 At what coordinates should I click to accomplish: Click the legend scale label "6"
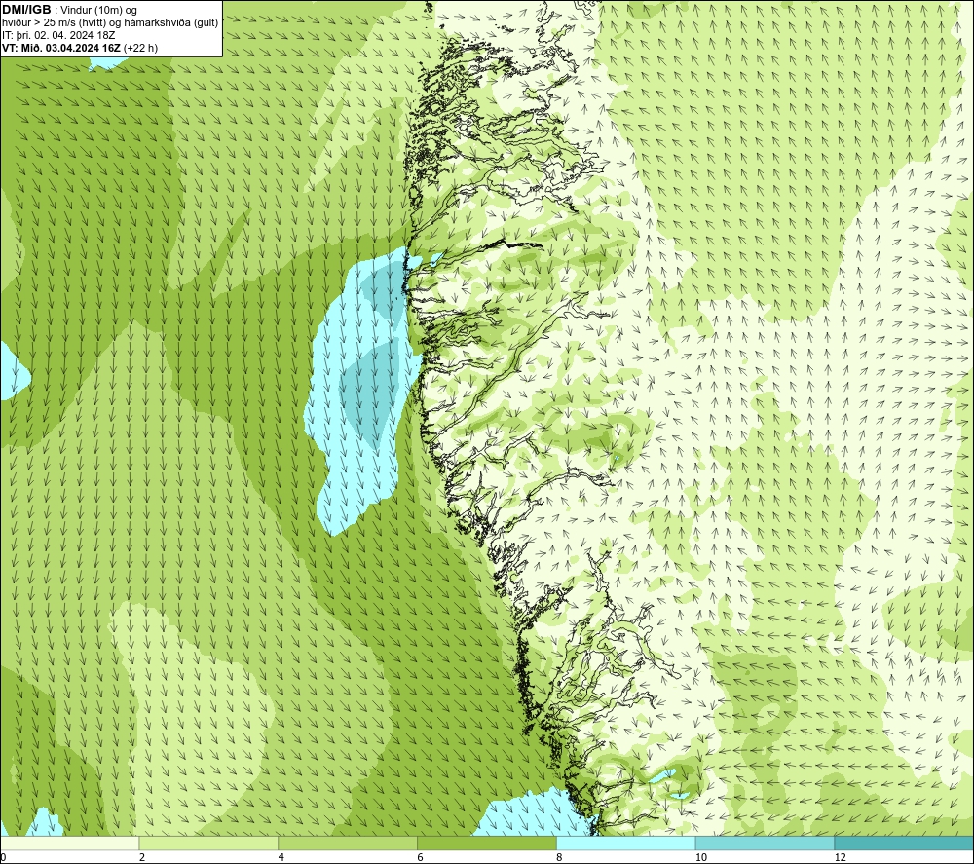coord(421,857)
